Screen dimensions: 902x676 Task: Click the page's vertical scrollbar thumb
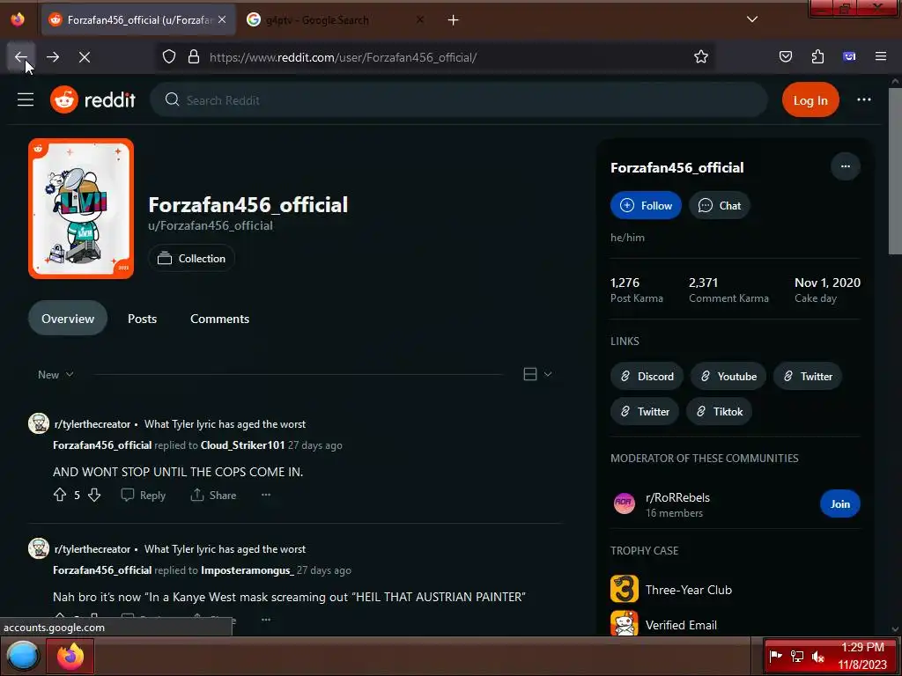pyautogui.click(x=895, y=171)
